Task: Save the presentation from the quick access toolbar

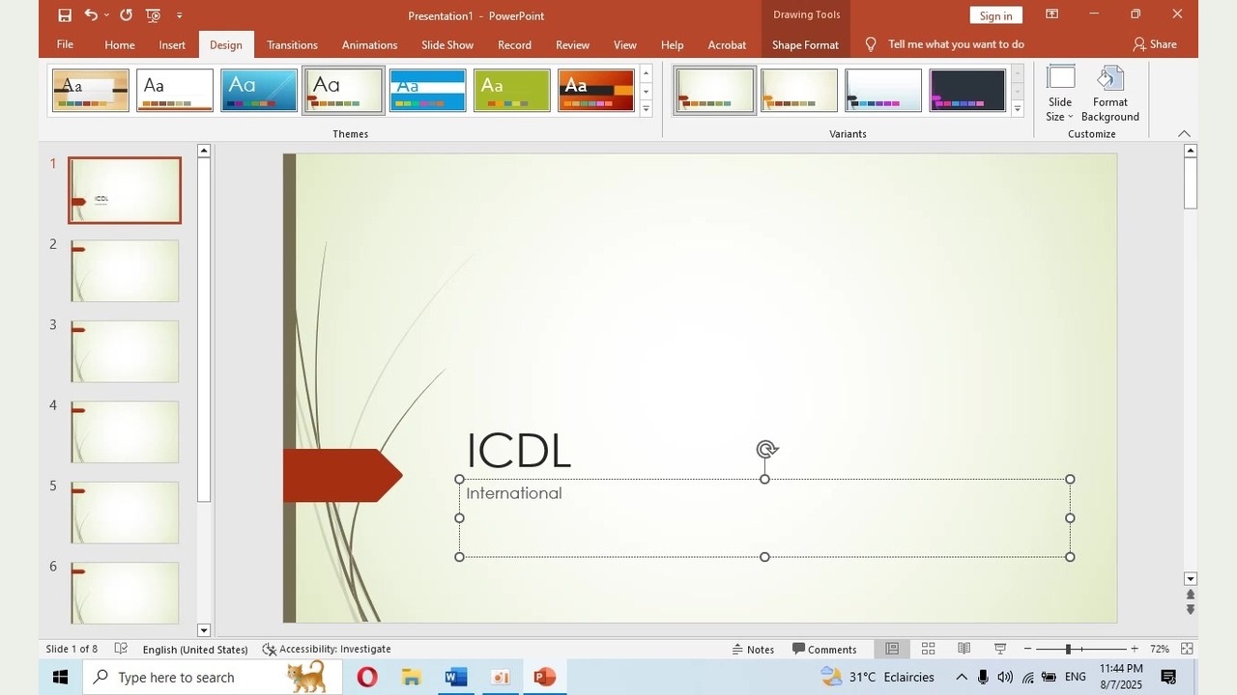Action: [65, 15]
